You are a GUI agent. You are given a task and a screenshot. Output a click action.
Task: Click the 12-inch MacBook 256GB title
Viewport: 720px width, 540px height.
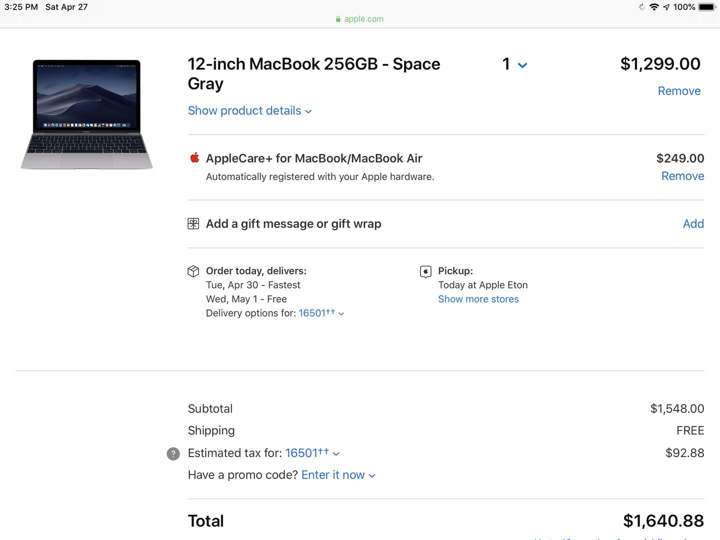coord(314,73)
